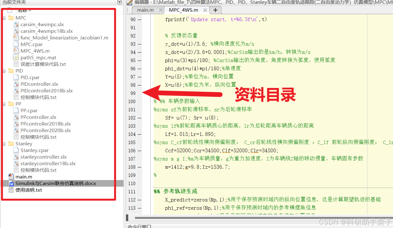Switch to the MPC_4WS.m editor tab
The image size is (393, 228).
point(184,10)
